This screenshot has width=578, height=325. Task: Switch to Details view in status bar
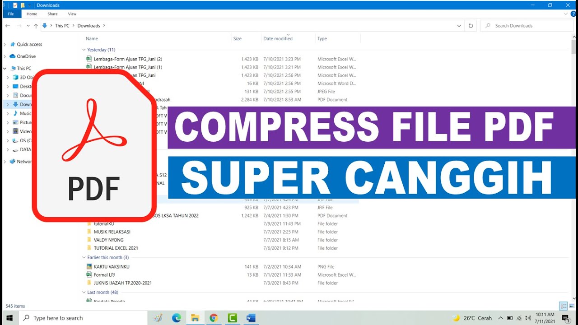(563, 306)
